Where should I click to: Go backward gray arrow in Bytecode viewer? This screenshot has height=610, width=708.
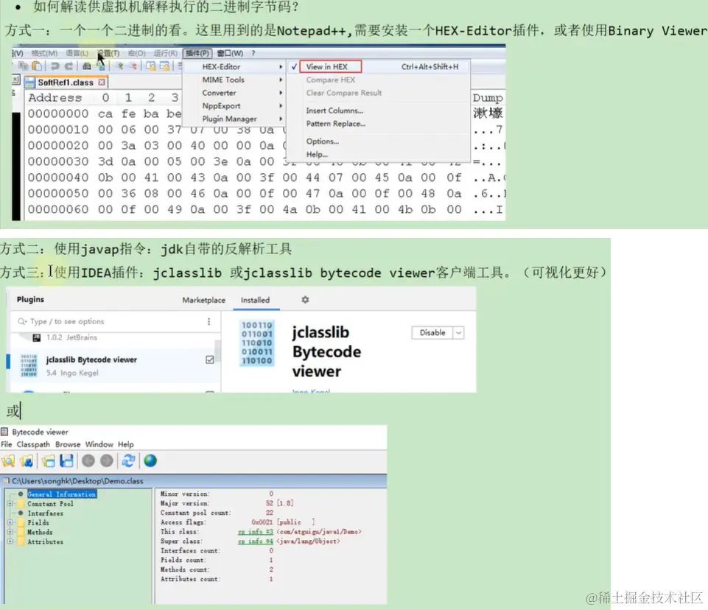coord(88,460)
